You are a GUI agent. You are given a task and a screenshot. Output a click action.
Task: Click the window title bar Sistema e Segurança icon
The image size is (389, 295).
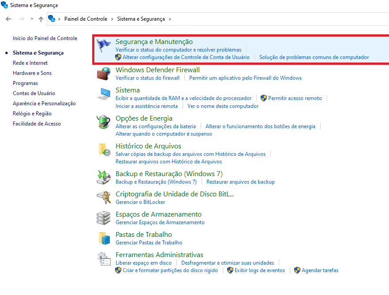[x=4, y=5]
